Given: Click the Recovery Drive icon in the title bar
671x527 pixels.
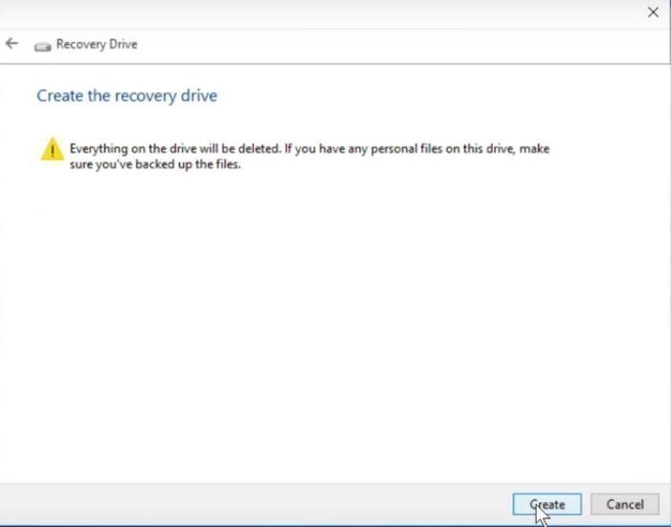Looking at the screenshot, I should click(x=43, y=46).
